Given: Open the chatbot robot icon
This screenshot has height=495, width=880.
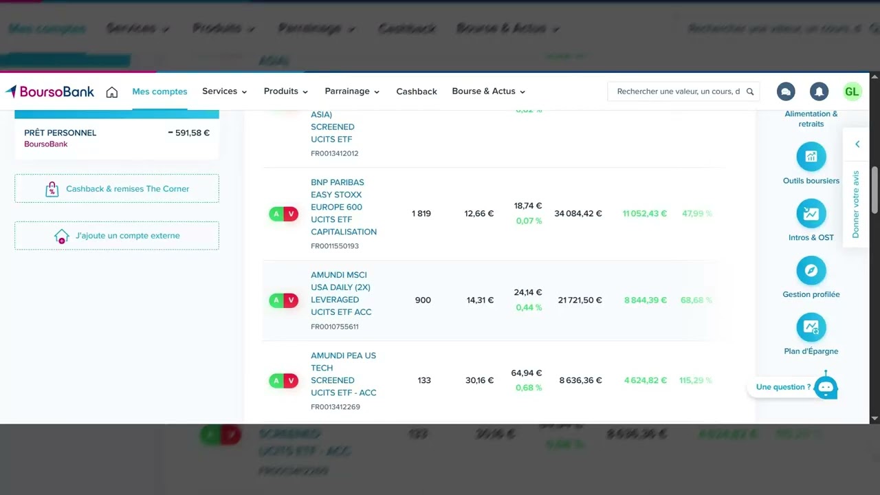Looking at the screenshot, I should click(826, 387).
